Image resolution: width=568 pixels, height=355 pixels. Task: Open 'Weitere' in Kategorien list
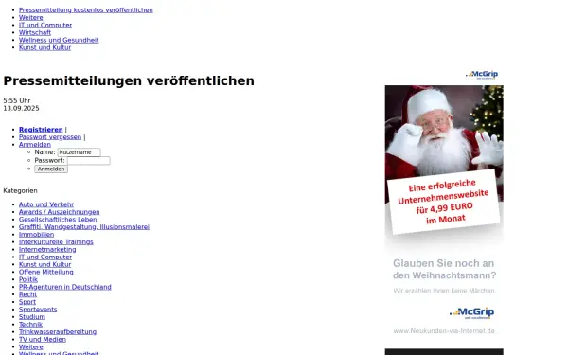(31, 347)
